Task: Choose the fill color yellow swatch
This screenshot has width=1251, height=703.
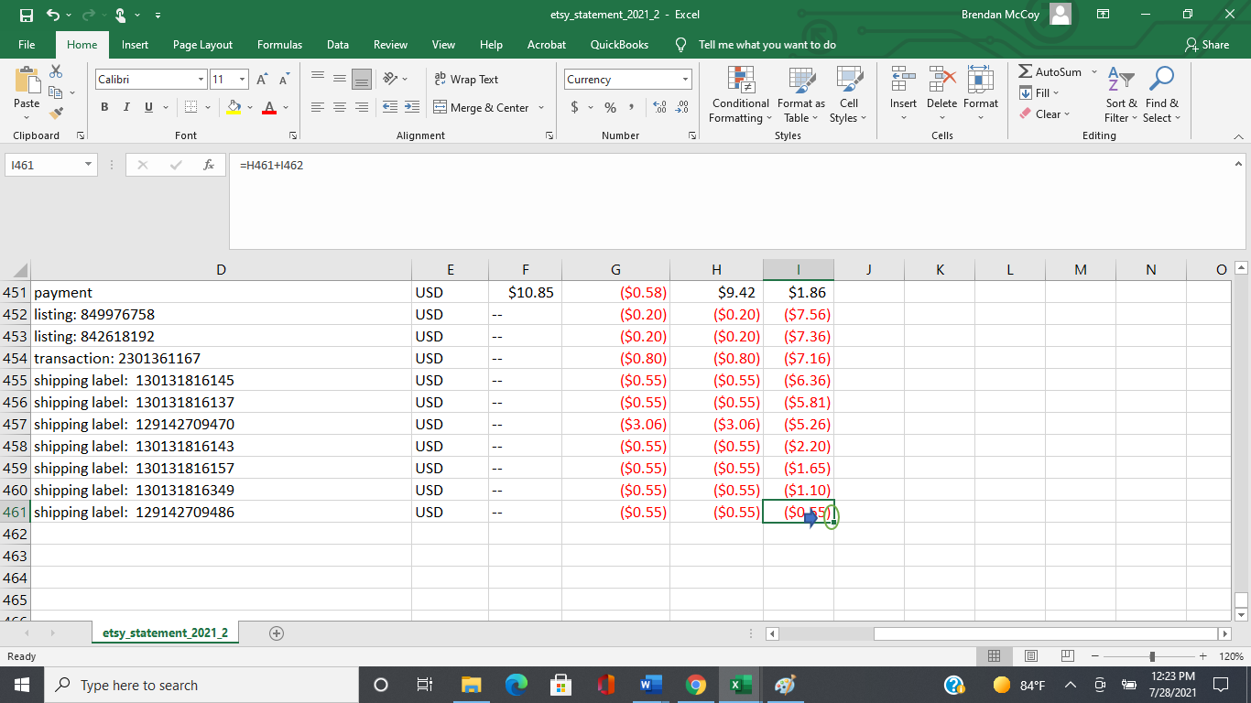Action: pos(234,108)
